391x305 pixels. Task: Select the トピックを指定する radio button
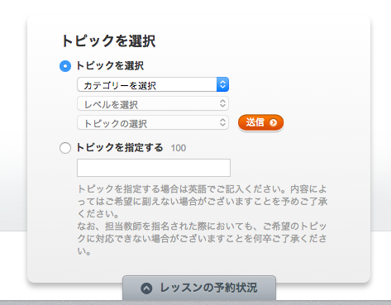pos(65,148)
